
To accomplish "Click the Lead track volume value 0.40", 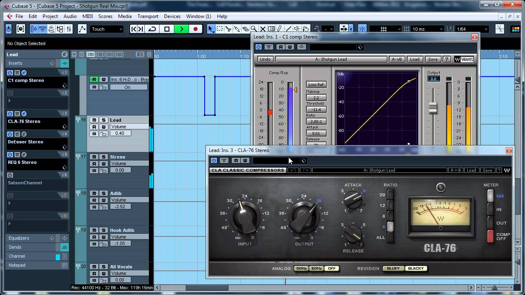I will pyautogui.click(x=120, y=133).
